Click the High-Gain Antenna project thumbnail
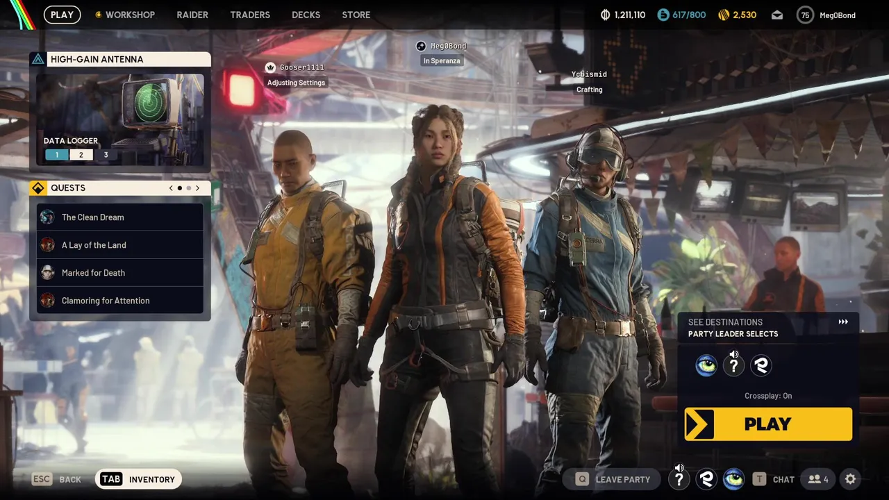889x500 pixels. point(120,119)
